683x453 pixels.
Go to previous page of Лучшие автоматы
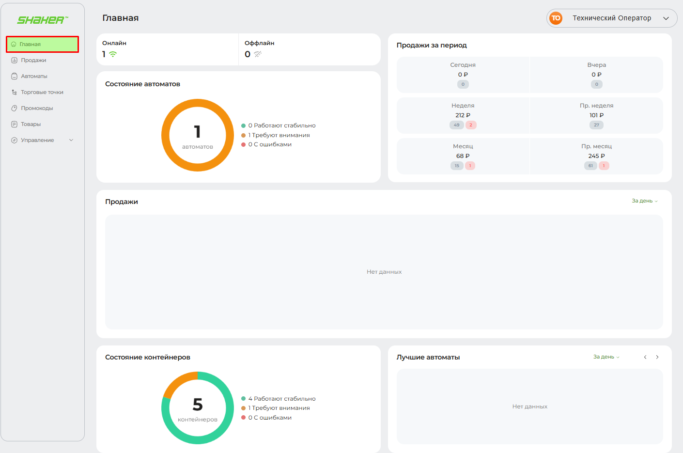pos(645,357)
